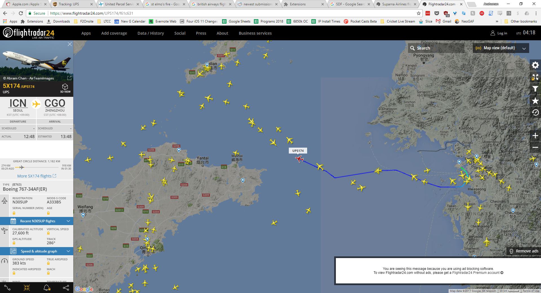Open the About menu
541x293 pixels.
222,33
